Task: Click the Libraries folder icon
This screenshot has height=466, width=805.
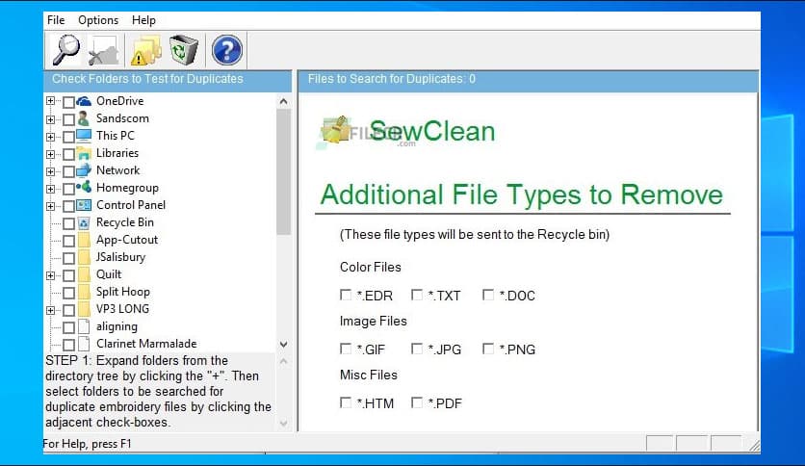Action: click(x=84, y=153)
